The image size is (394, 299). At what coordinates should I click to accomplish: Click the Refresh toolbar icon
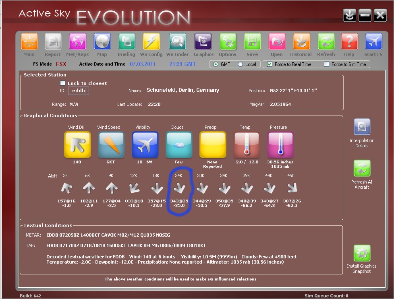coord(326,41)
